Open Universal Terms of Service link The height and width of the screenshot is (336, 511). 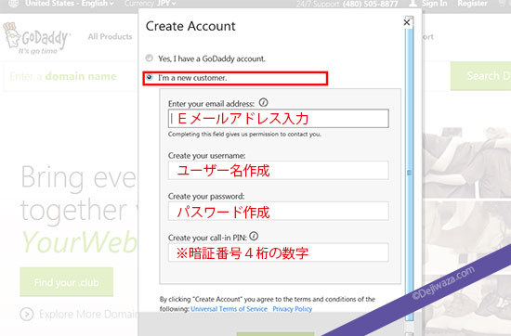[229, 309]
